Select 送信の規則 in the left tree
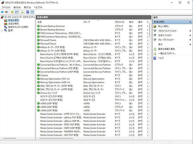 (14, 24)
